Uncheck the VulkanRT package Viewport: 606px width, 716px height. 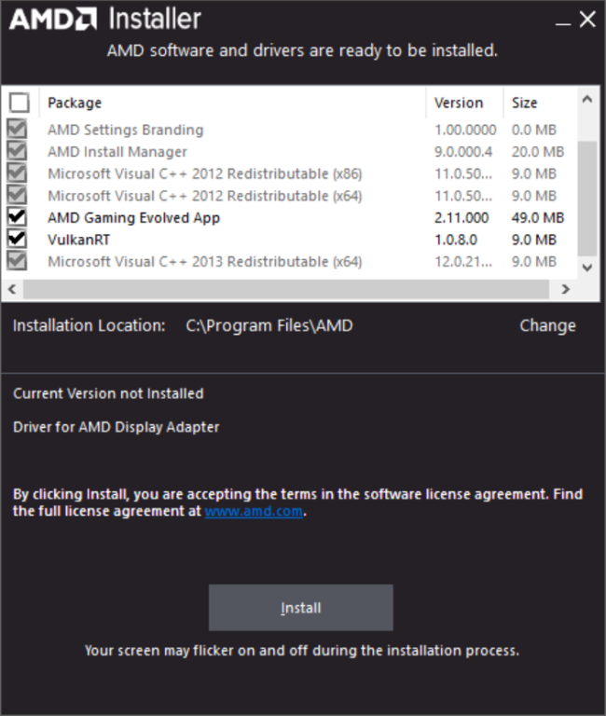pos(17,239)
